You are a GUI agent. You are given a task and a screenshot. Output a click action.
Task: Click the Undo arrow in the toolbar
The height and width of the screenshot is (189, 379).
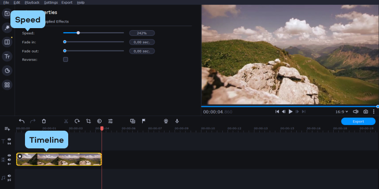[22, 121]
